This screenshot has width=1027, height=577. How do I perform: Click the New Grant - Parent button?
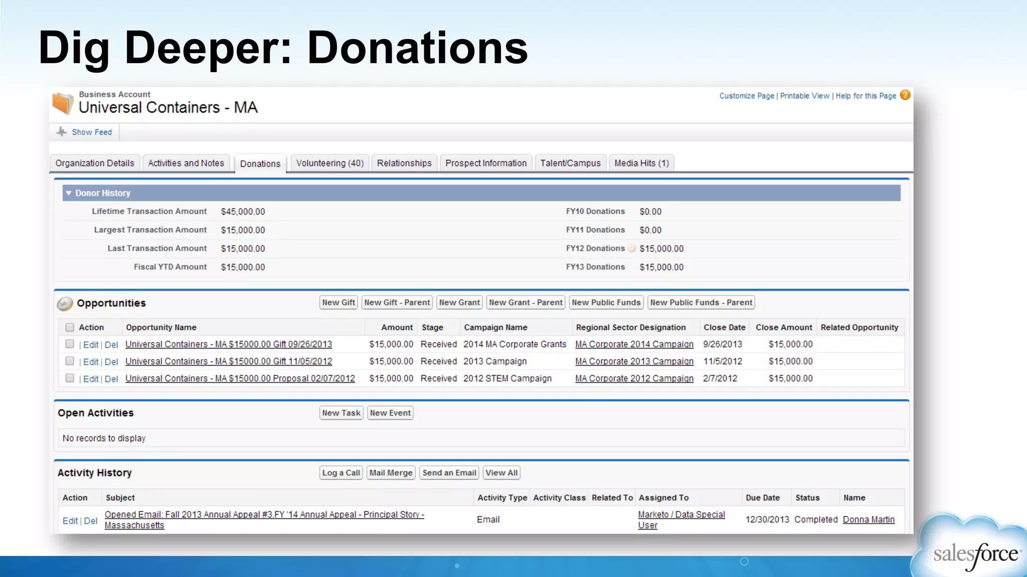526,303
